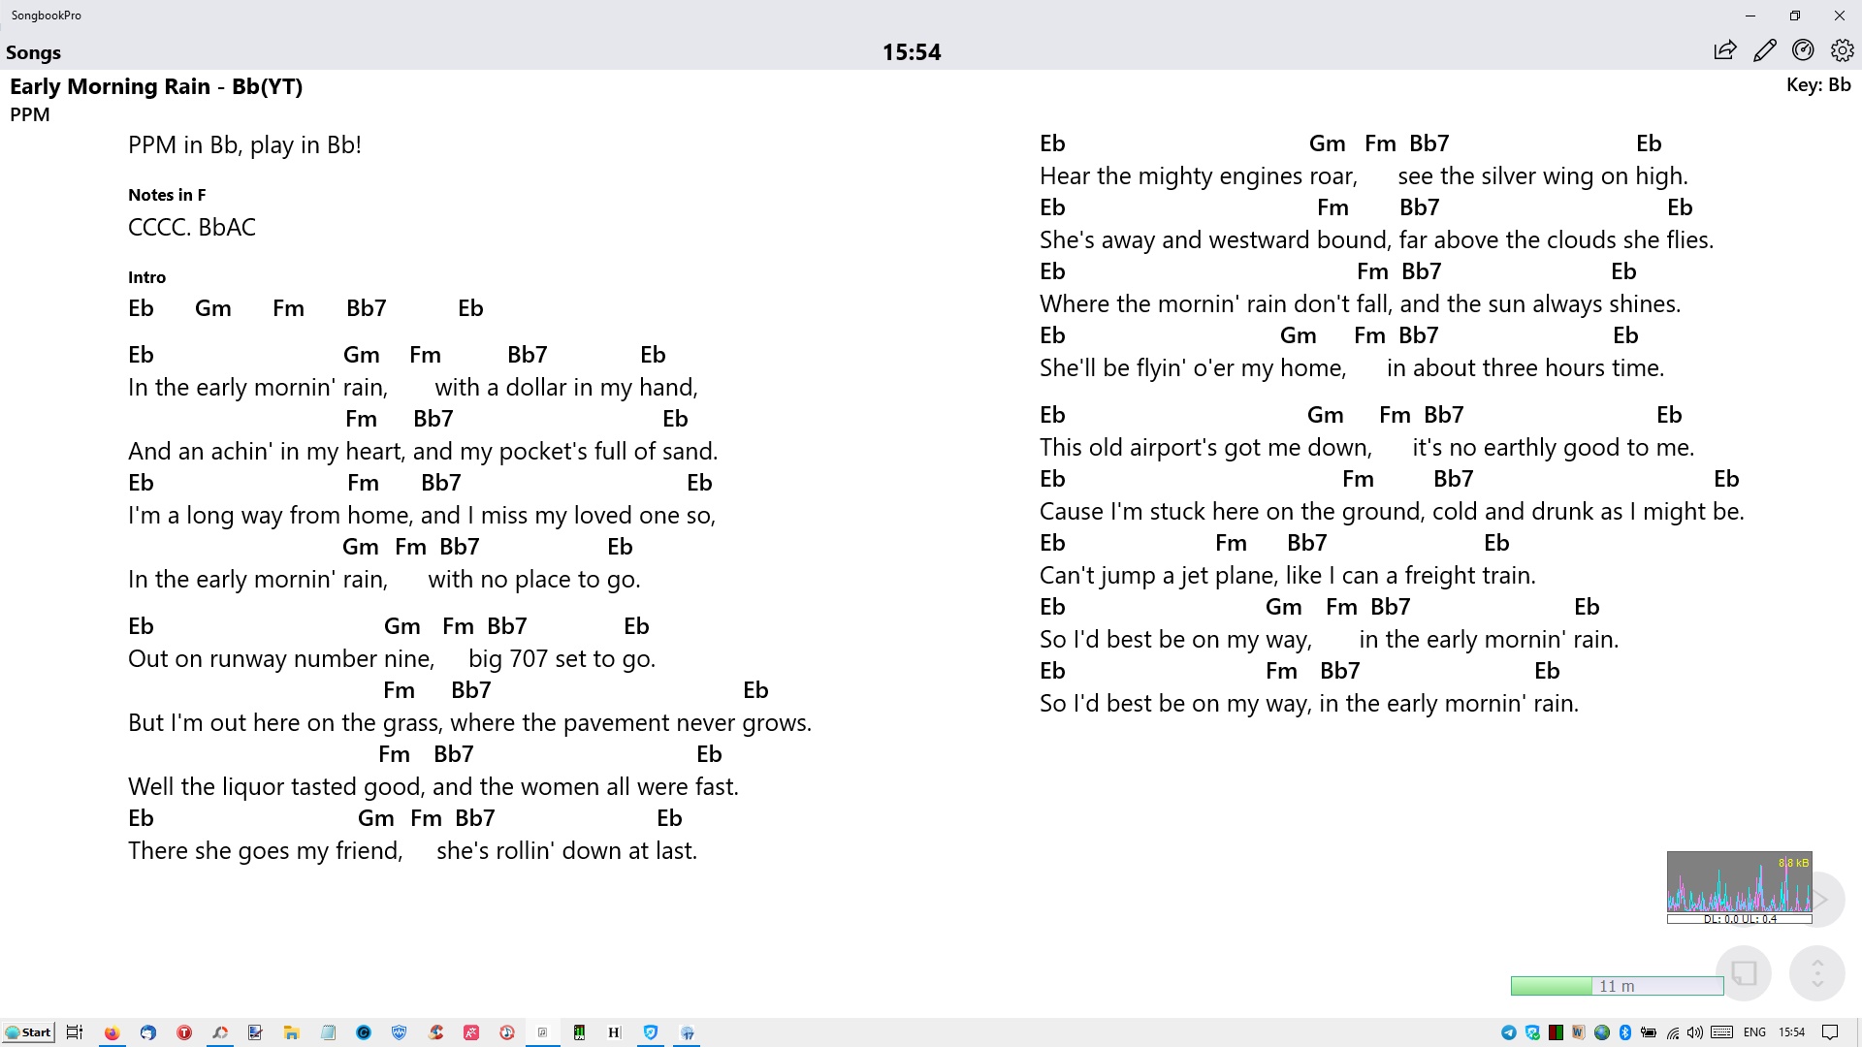Go back to the Songs list
This screenshot has height=1047, width=1862.
33,52
